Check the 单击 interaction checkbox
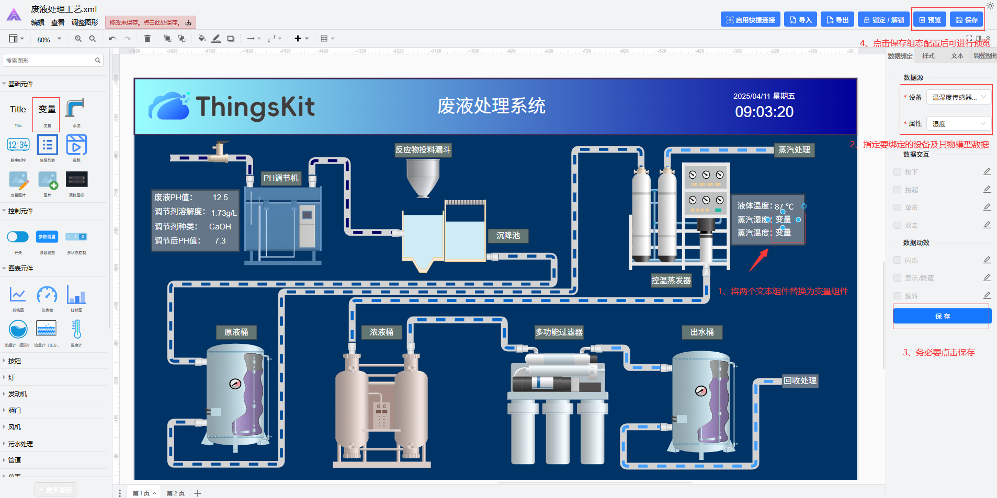This screenshot has height=498, width=997. 897,207
